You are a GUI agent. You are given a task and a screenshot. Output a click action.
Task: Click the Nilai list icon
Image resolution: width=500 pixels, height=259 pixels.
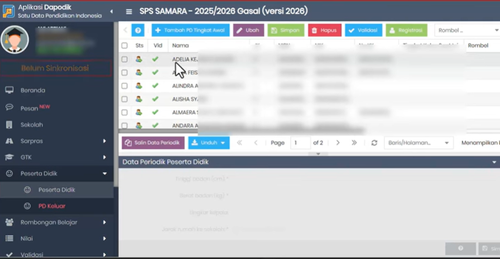click(x=9, y=239)
